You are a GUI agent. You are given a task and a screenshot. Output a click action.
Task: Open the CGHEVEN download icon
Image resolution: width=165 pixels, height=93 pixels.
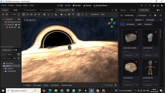(x=150, y=15)
